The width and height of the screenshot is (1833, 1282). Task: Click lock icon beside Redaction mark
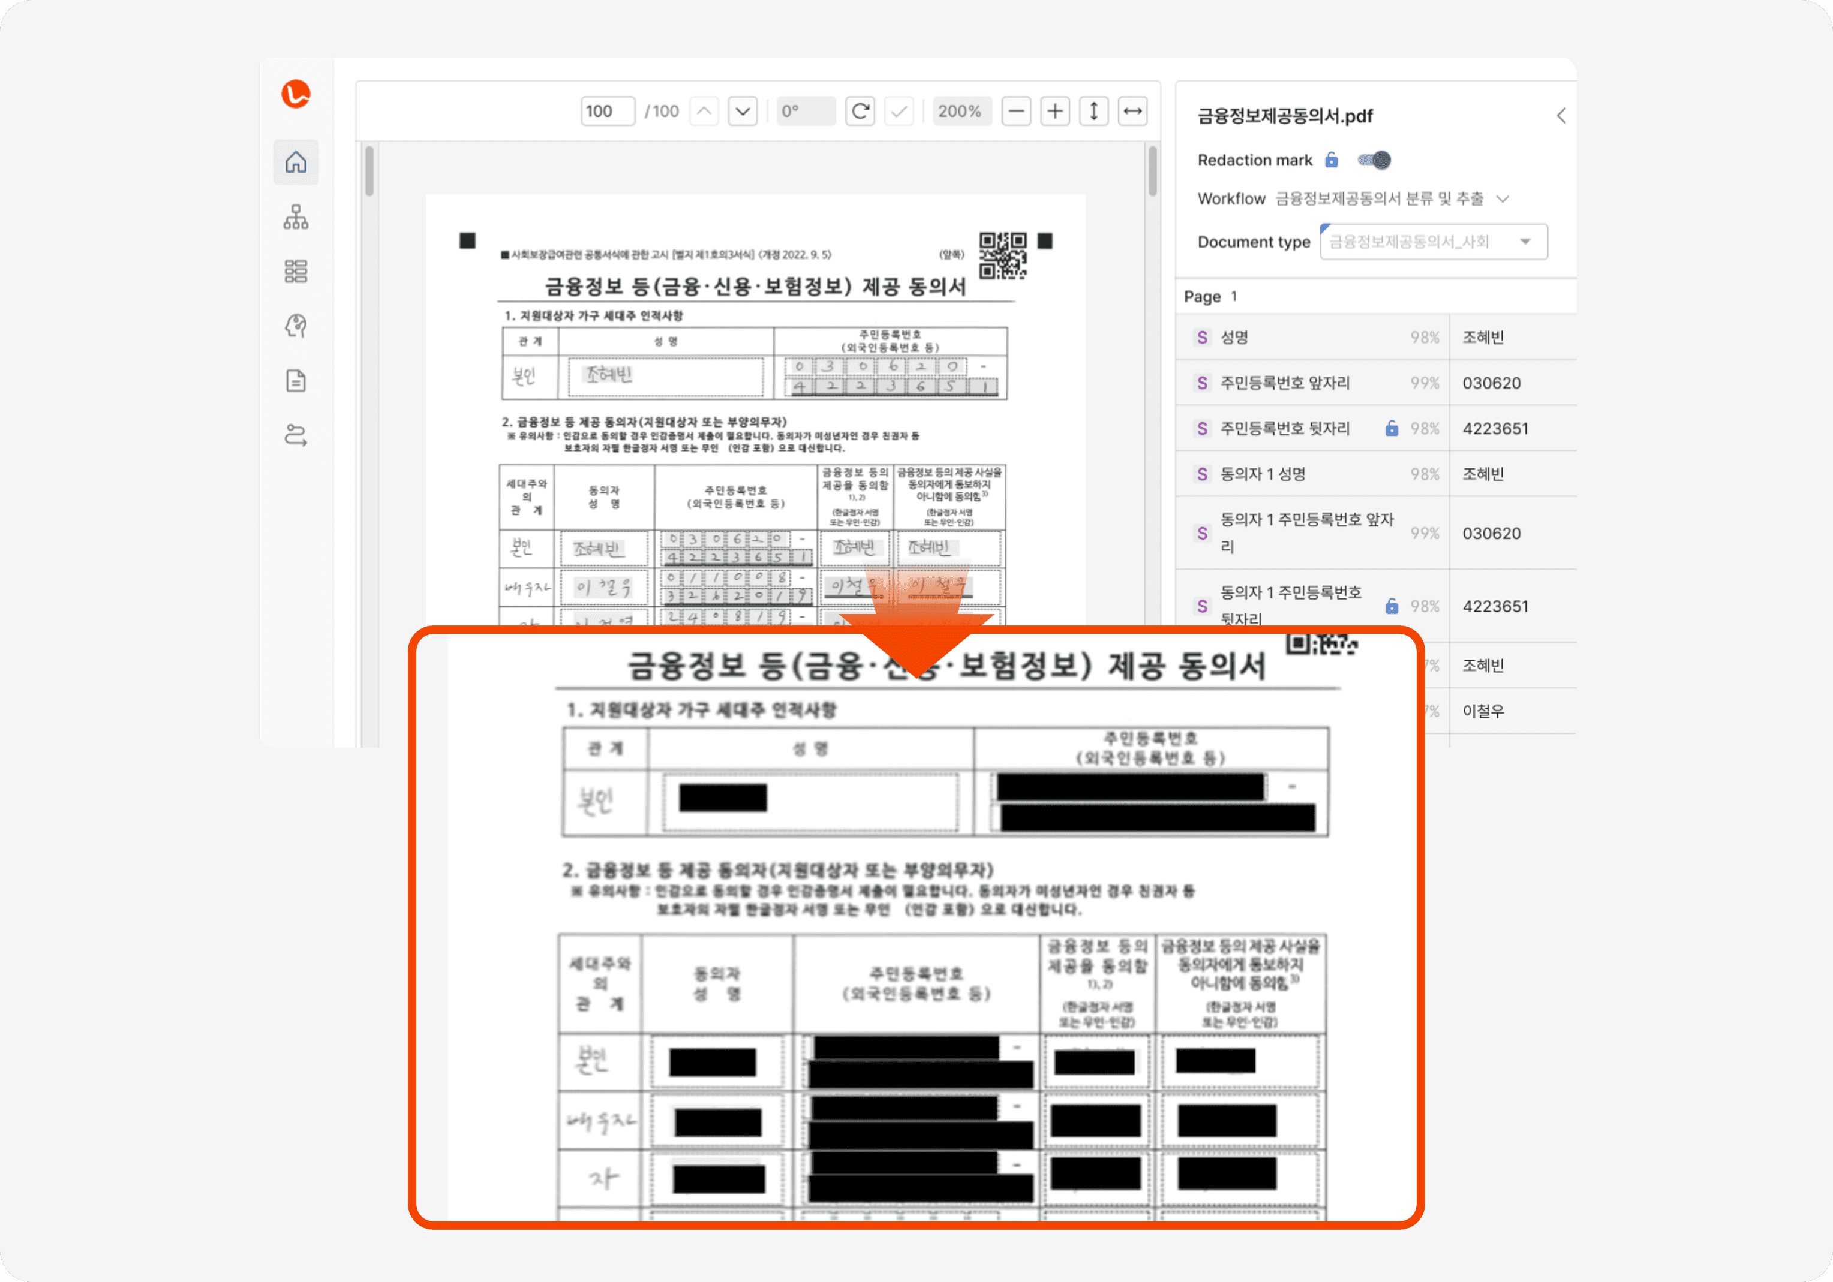coord(1331,160)
